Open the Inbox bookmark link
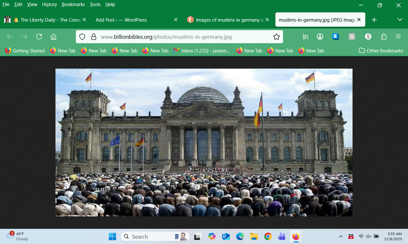408x244 pixels. pos(202,51)
